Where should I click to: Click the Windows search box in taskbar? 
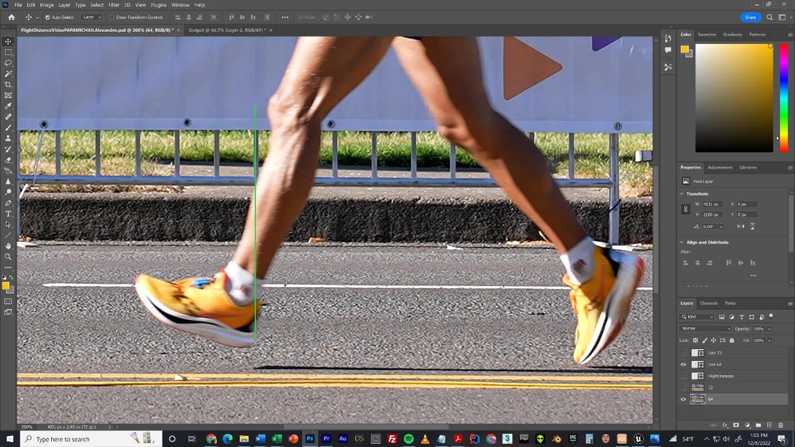click(x=91, y=439)
